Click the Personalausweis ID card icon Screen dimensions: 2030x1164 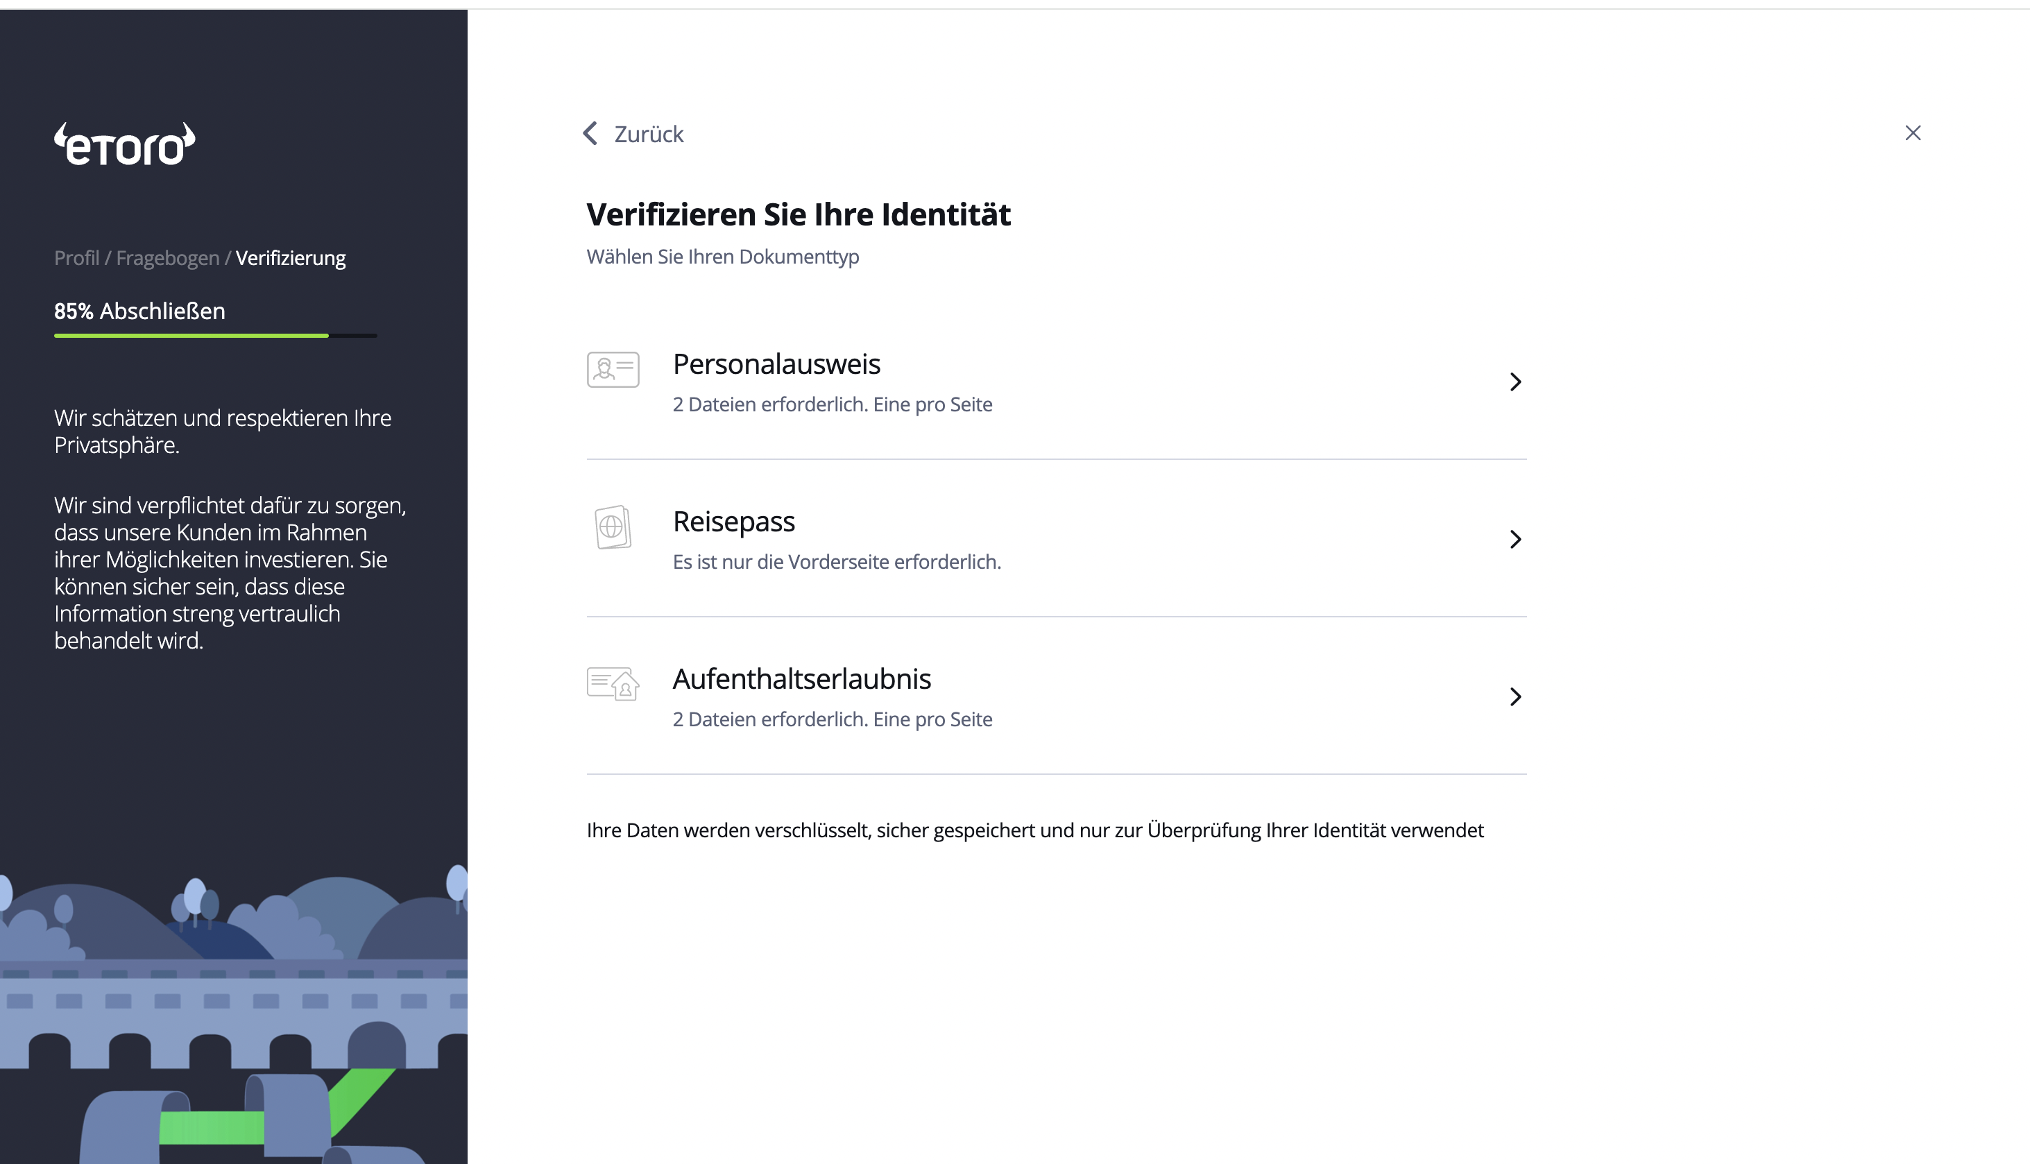tap(613, 369)
